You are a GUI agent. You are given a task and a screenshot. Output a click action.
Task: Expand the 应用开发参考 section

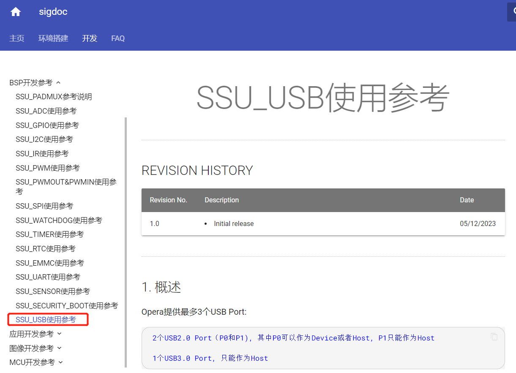59,334
